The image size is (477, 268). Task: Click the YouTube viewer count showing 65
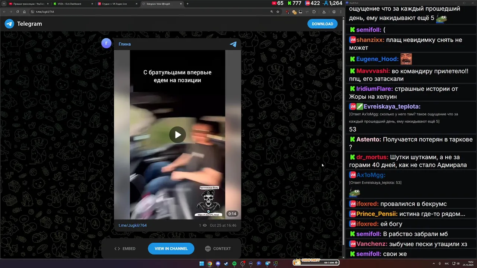[278, 3]
